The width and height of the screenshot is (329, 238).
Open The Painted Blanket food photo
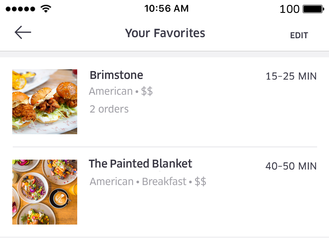click(45, 192)
